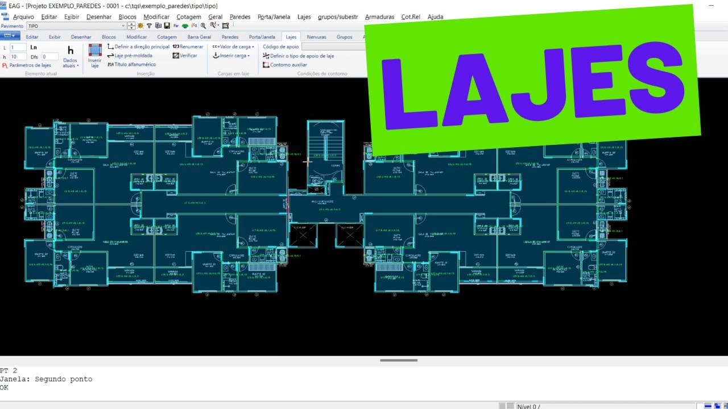The image size is (728, 409).
Task: Click the h thickness input field
Action: point(18,57)
